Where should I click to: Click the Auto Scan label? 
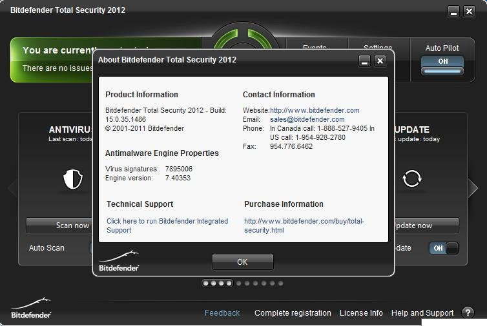47,248
